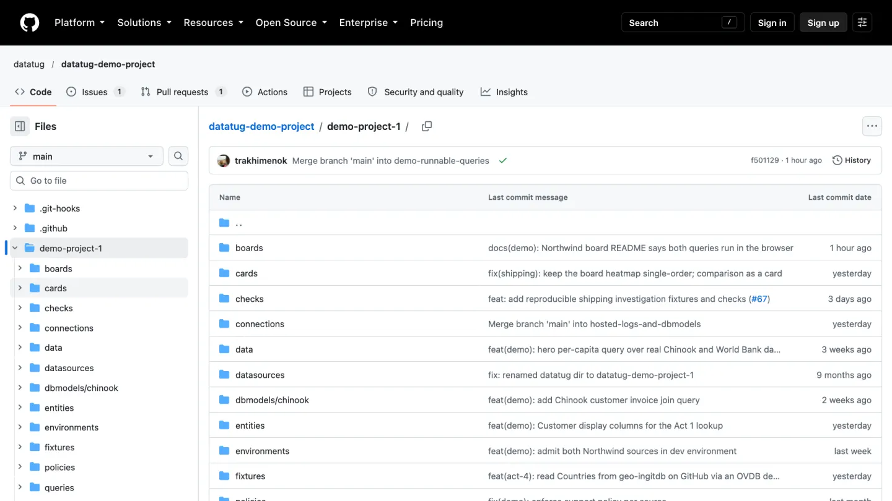Collapse the Files side panel icon

(x=20, y=126)
